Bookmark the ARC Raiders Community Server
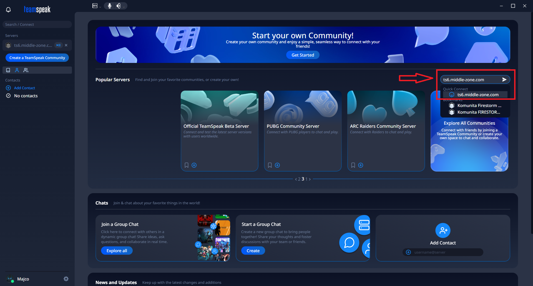Viewport: 533px width, 286px height. point(353,165)
